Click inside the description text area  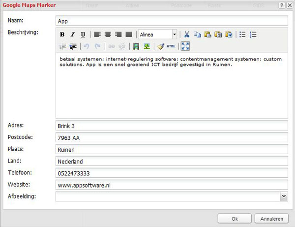click(172, 85)
